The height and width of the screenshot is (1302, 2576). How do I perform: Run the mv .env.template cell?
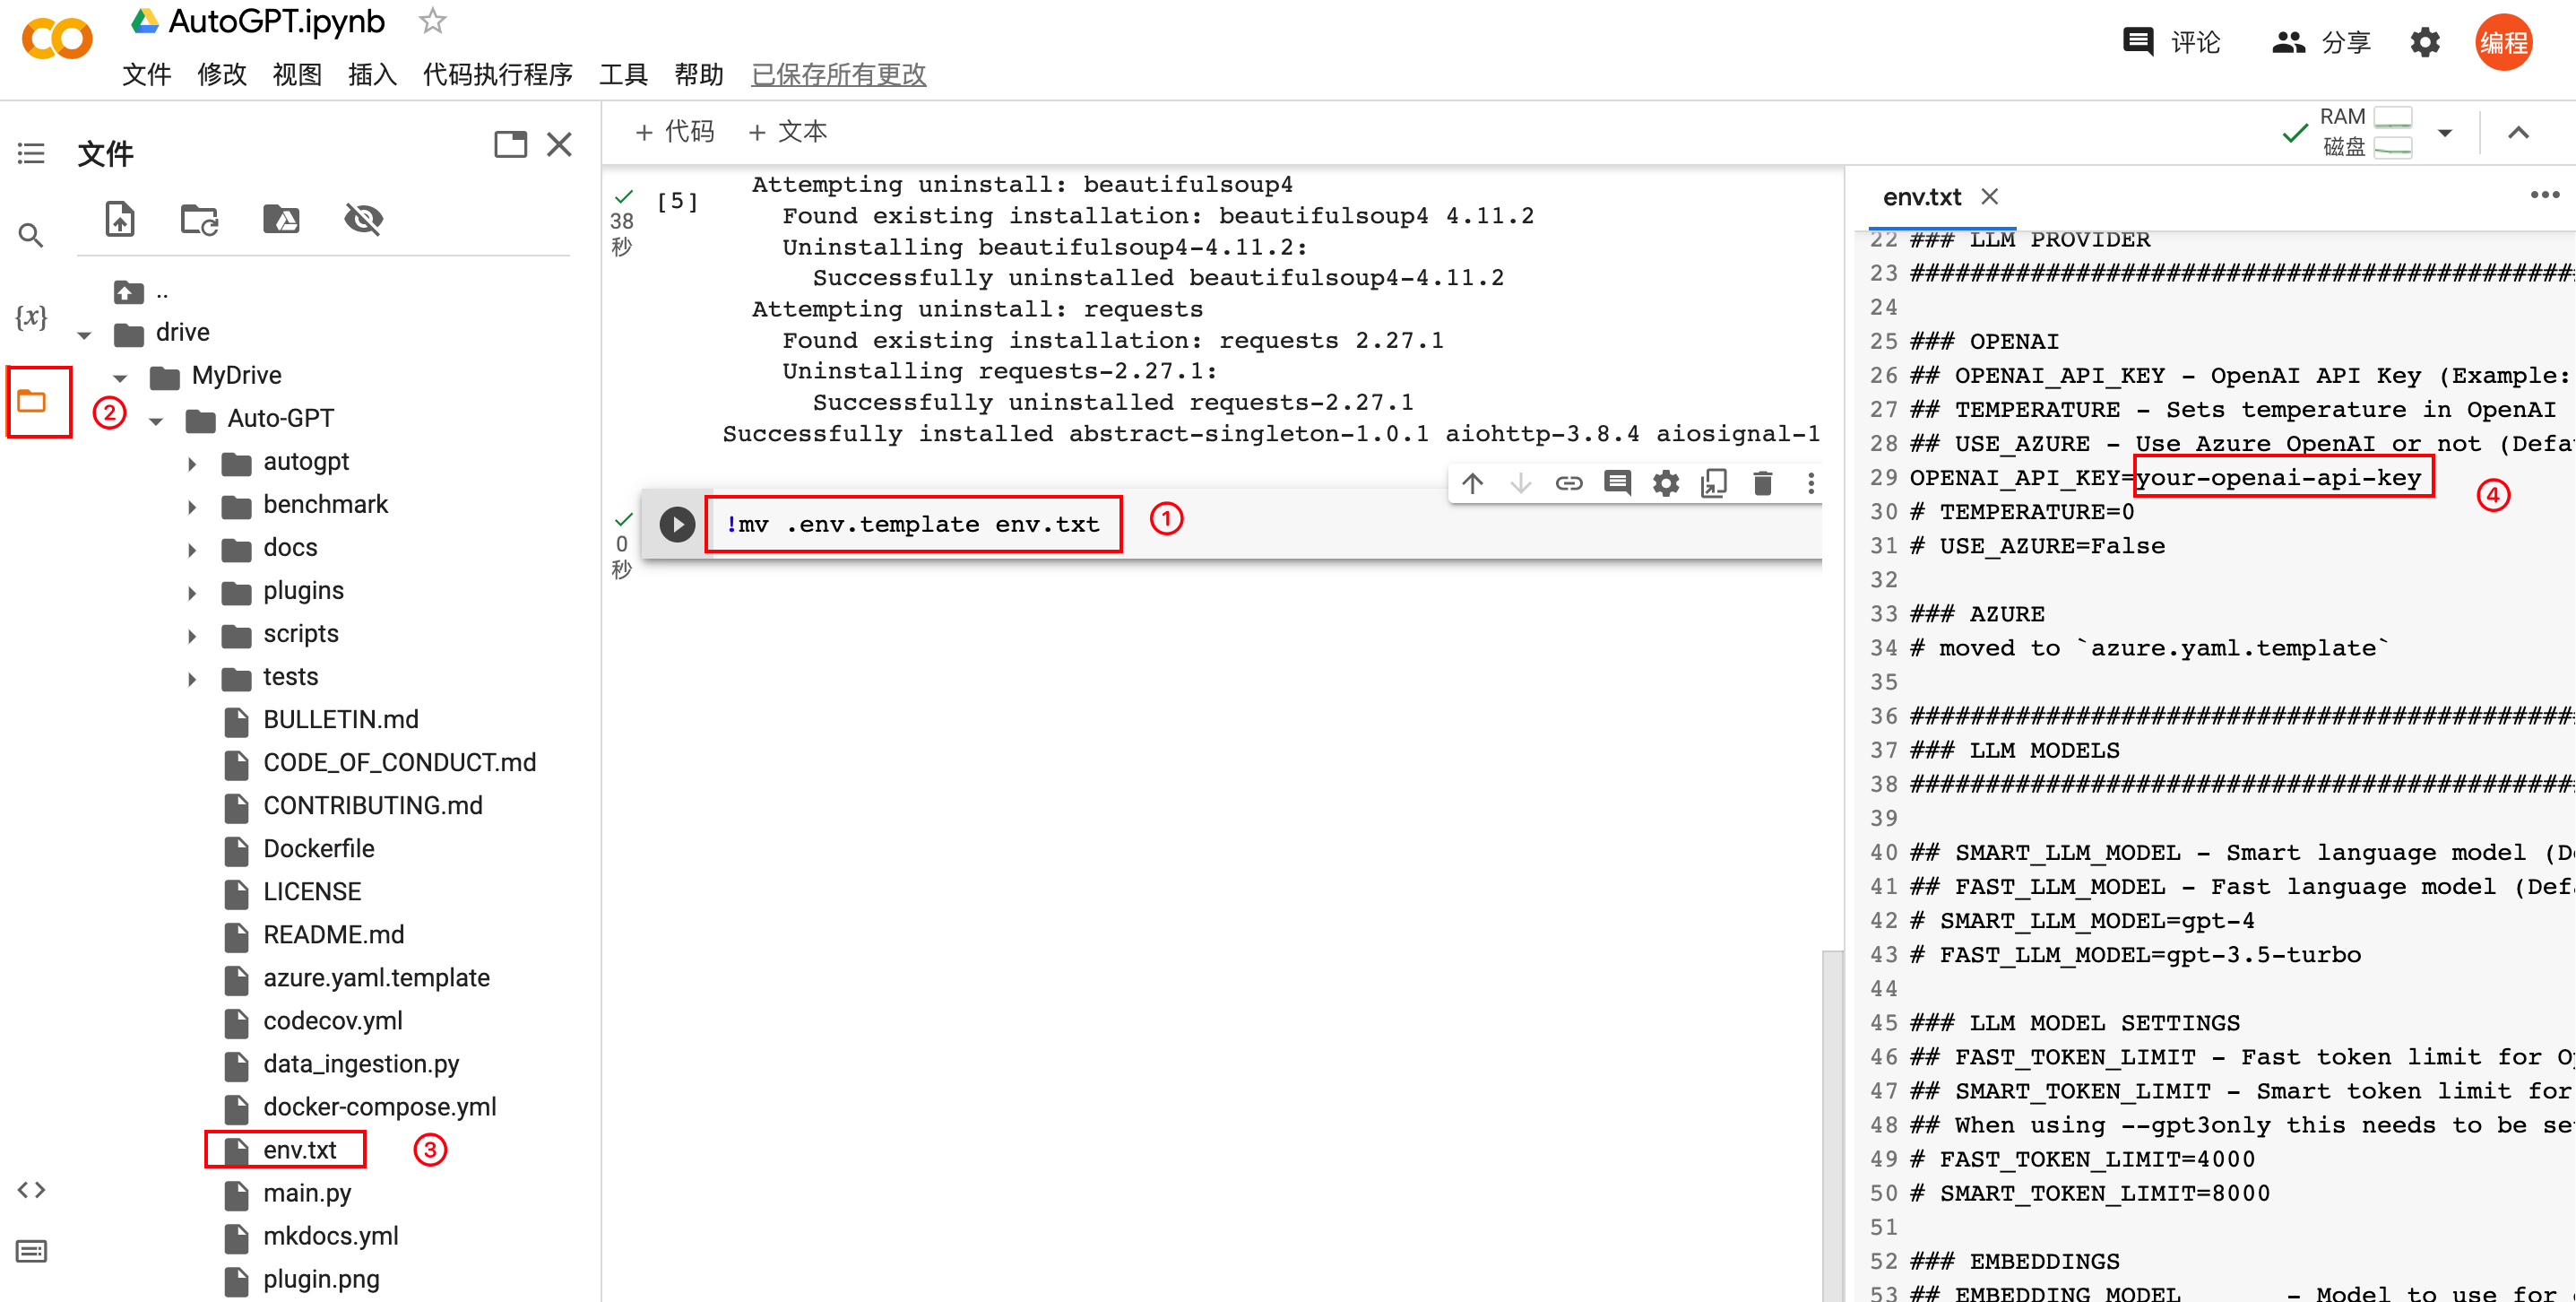(677, 524)
